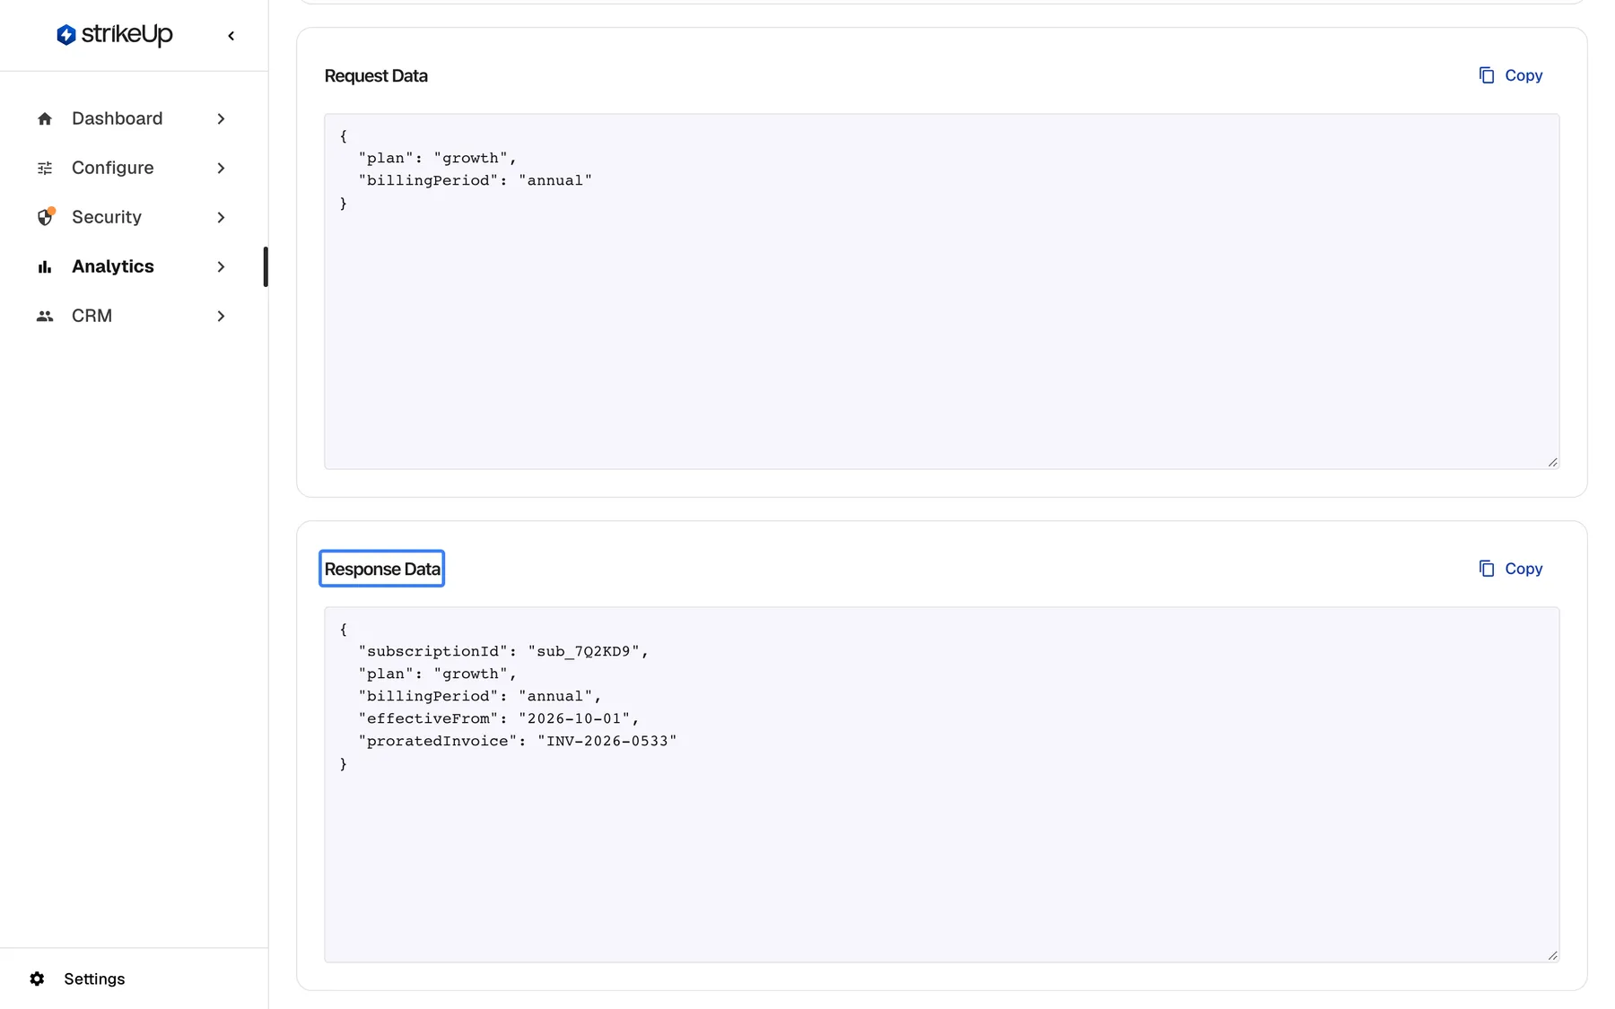Viewport: 1615px width, 1009px height.
Task: Click the Security shield icon
Action: click(45, 217)
